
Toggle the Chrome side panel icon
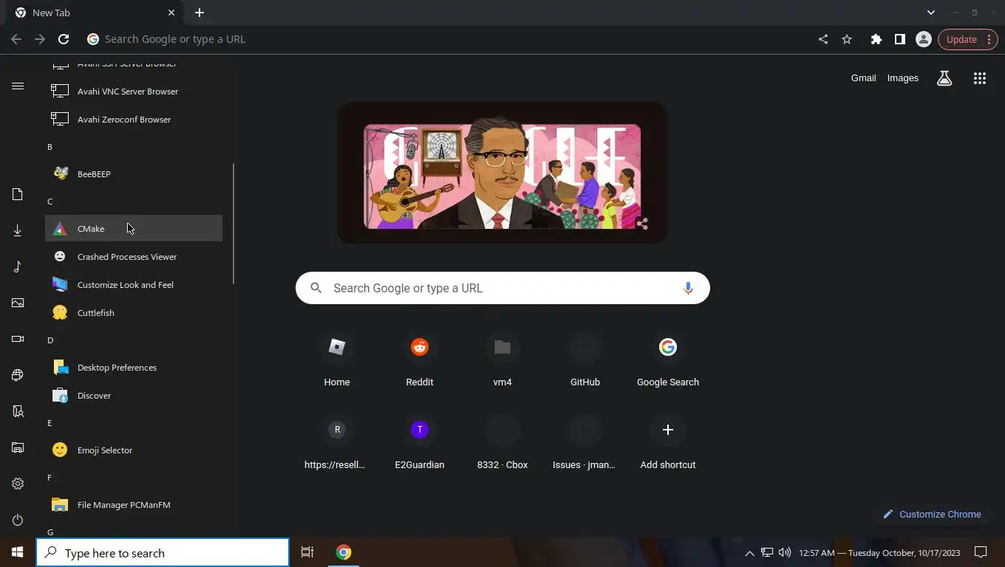899,39
